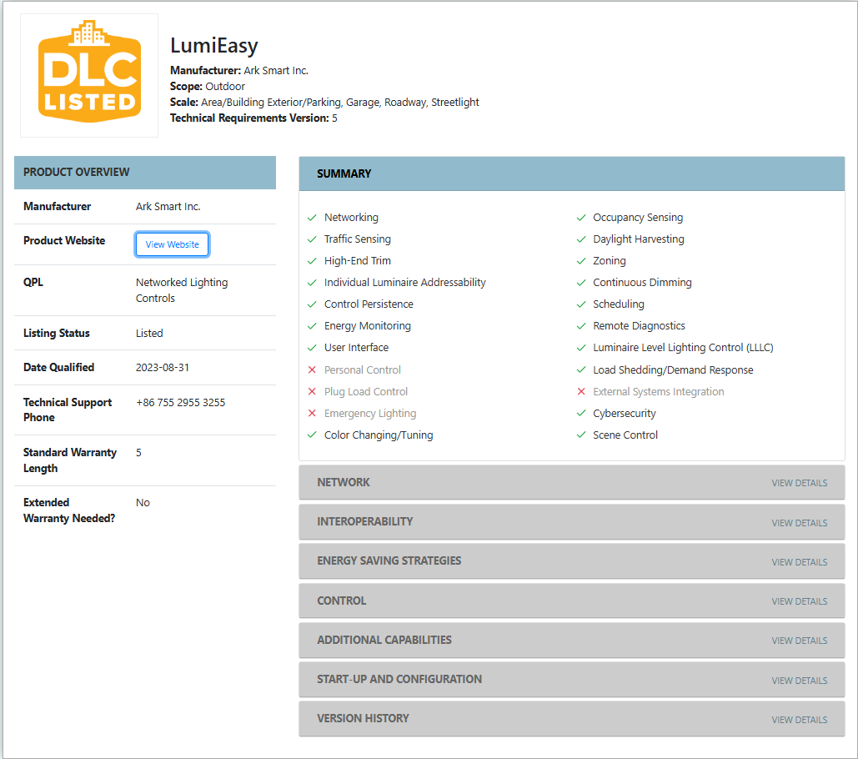Screen dimensions: 858x759
Task: Click View Details for Additional Capabilities
Action: [799, 641]
